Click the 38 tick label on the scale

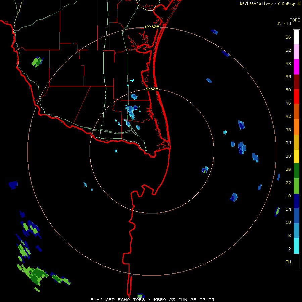click(288, 130)
